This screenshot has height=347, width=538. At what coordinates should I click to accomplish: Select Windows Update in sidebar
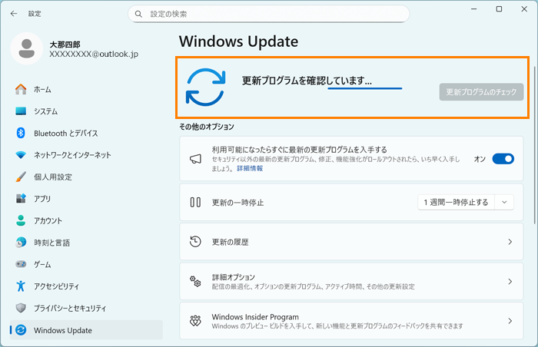(86, 330)
